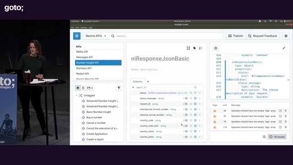Image resolution: width=293 pixels, height=165 pixels.
Task: Open description book icon for country_code_iso3
Action: [195, 126]
